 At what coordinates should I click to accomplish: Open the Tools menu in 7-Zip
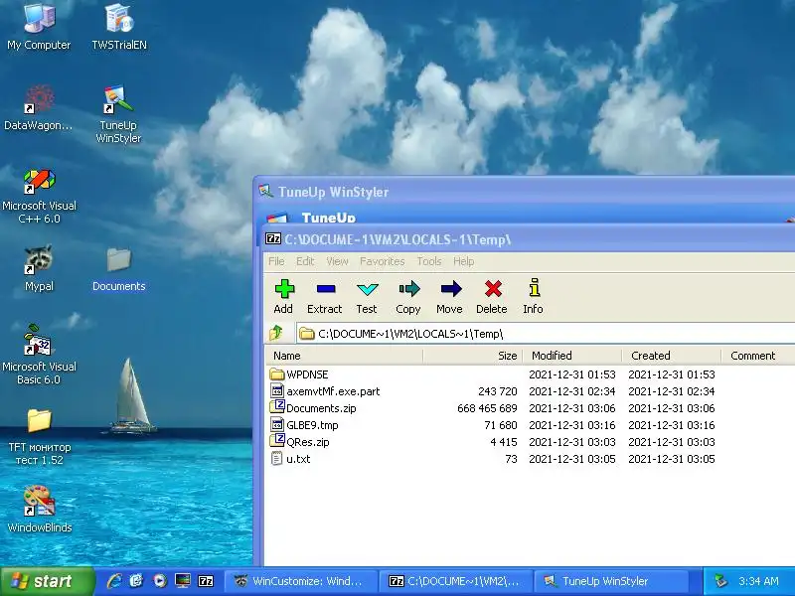pyautogui.click(x=429, y=261)
